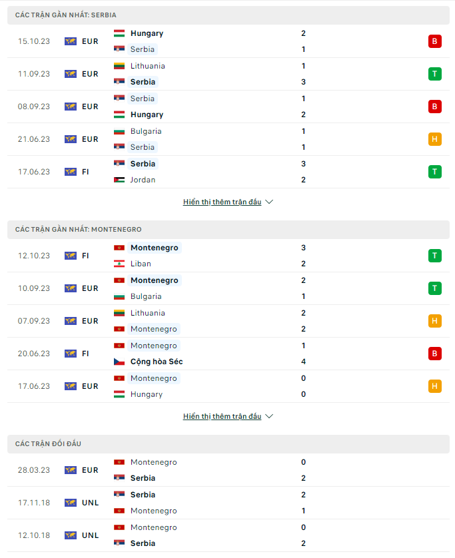Click the Jordan flag icon

(119, 180)
